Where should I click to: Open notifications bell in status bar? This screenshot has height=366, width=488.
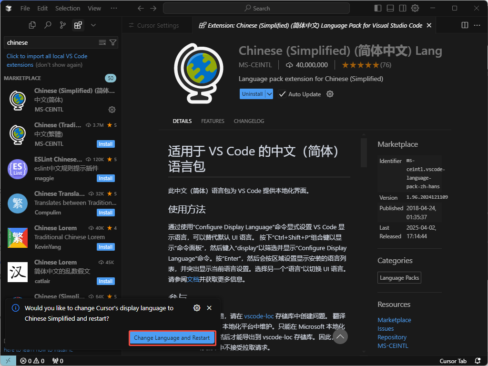click(478, 361)
